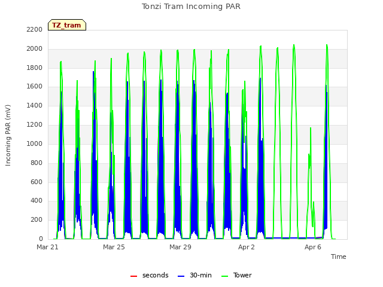Click the Mar 25 x-axis label
The width and height of the screenshot is (383, 287).
114,247
